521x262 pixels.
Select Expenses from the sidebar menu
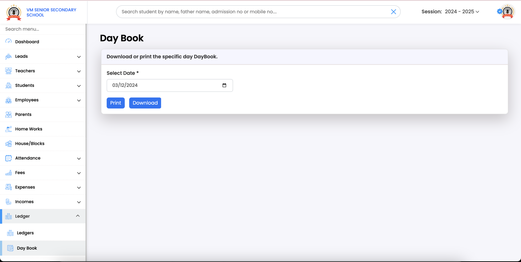(x=25, y=187)
